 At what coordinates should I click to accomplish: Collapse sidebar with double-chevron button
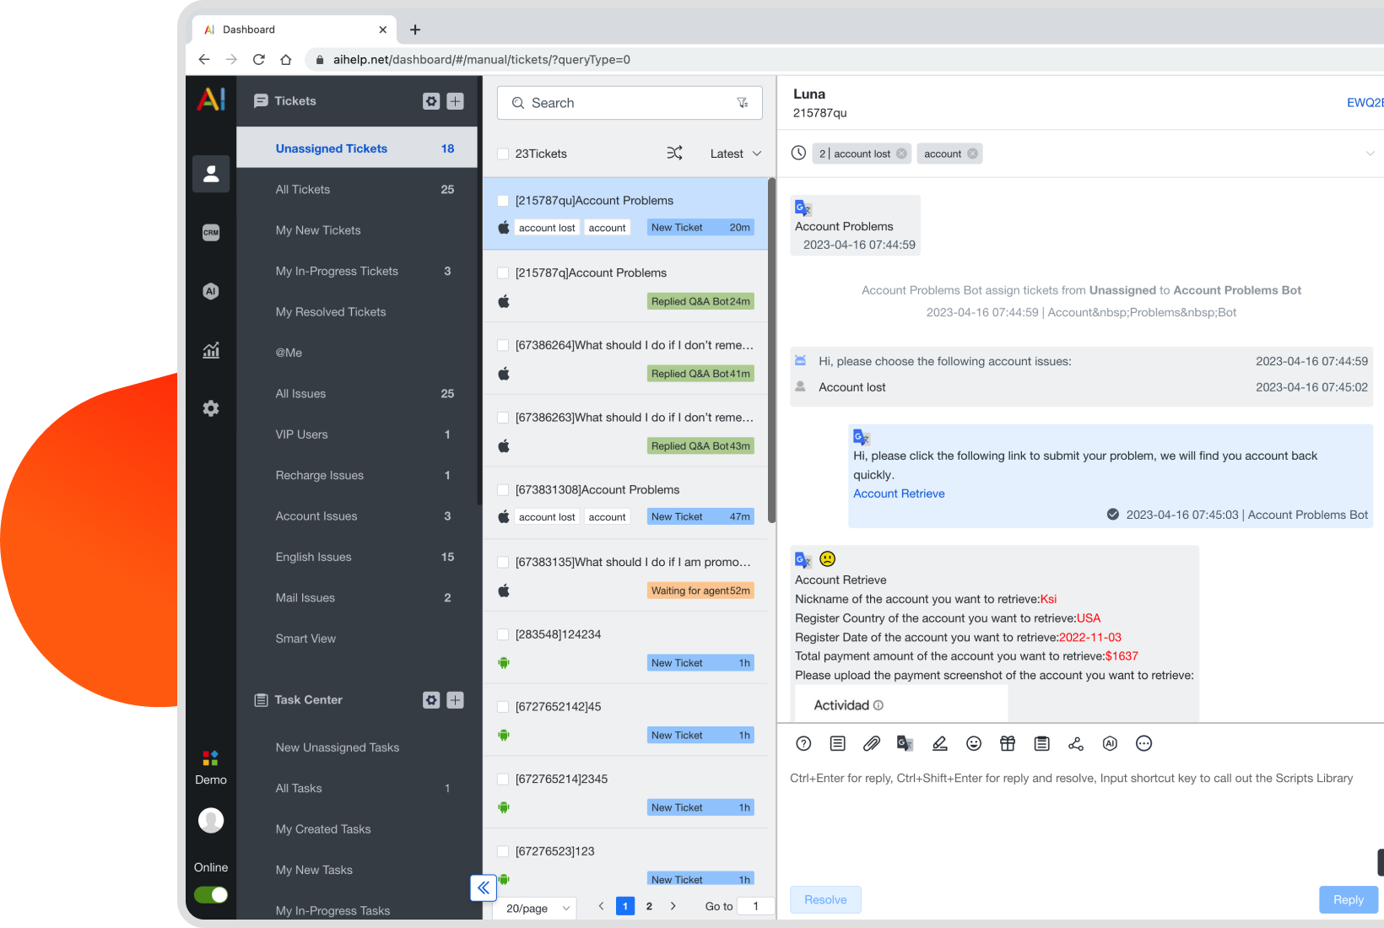484,888
